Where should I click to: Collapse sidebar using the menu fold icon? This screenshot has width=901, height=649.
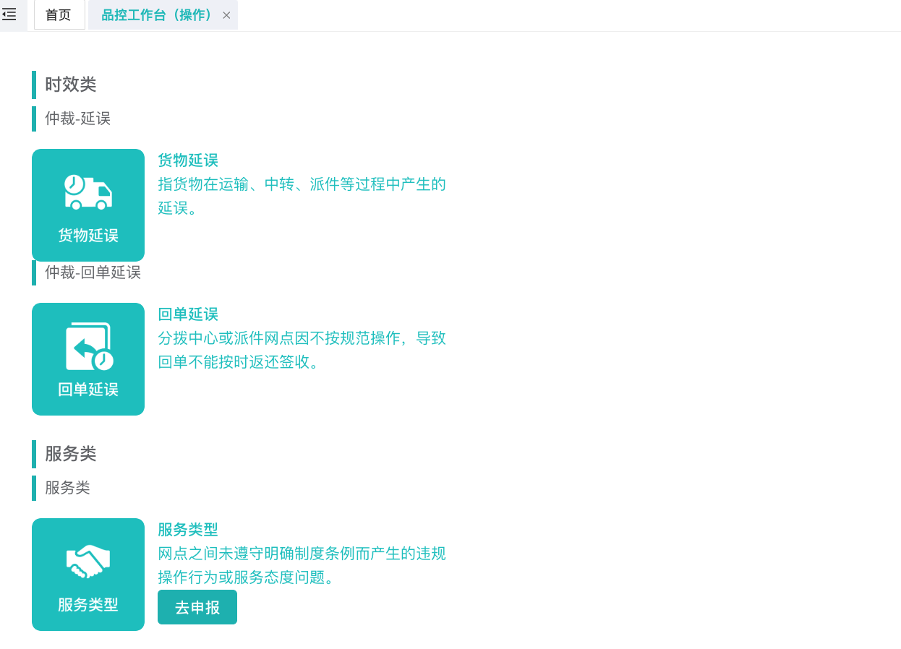[9, 14]
